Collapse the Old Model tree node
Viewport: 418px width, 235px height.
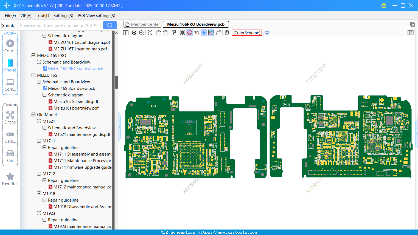[33, 114]
